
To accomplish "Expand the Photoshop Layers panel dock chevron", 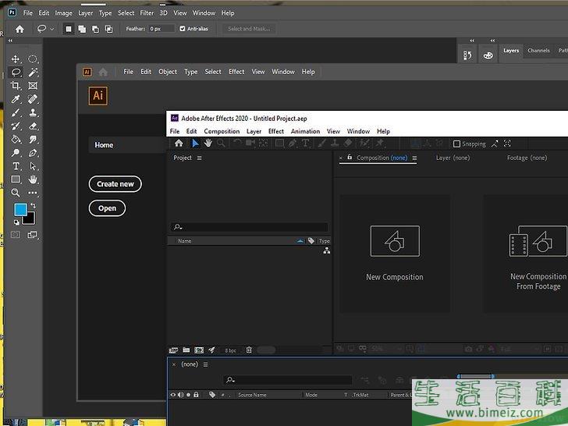I will pos(492,41).
